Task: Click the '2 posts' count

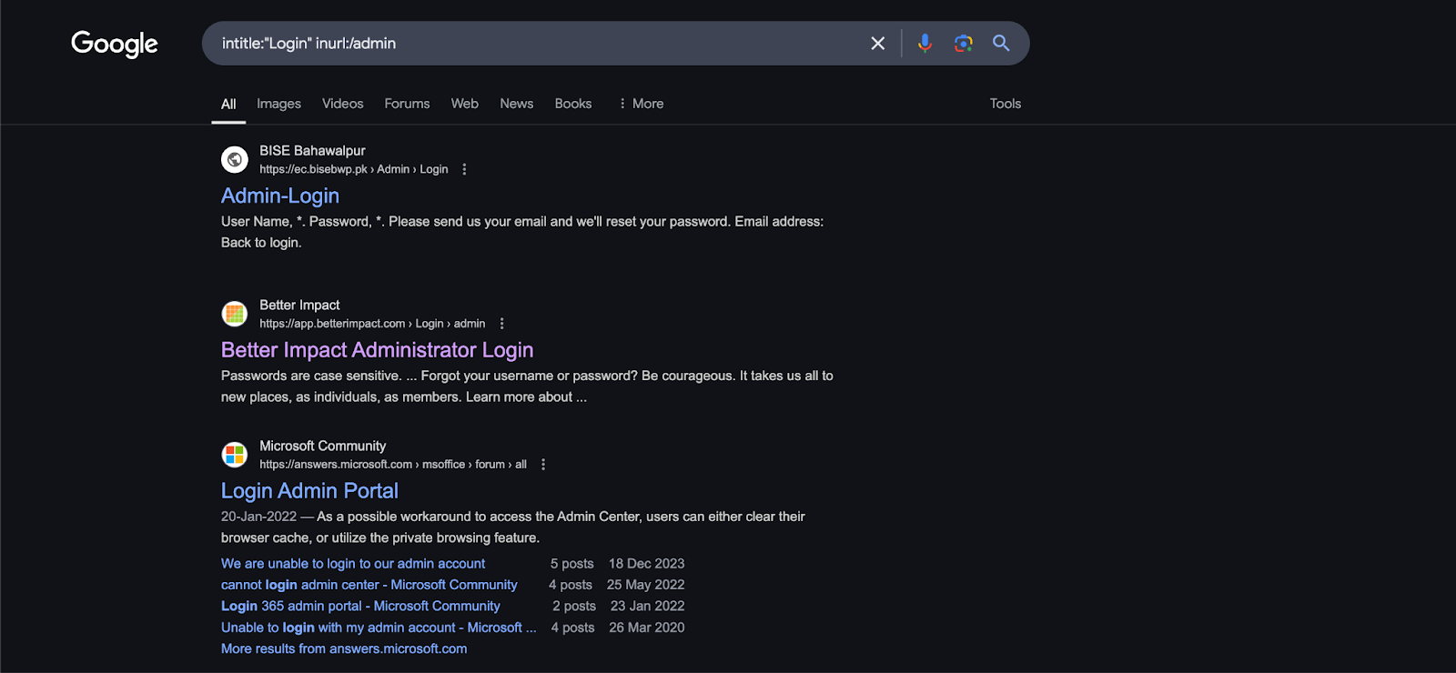Action: pyautogui.click(x=574, y=606)
